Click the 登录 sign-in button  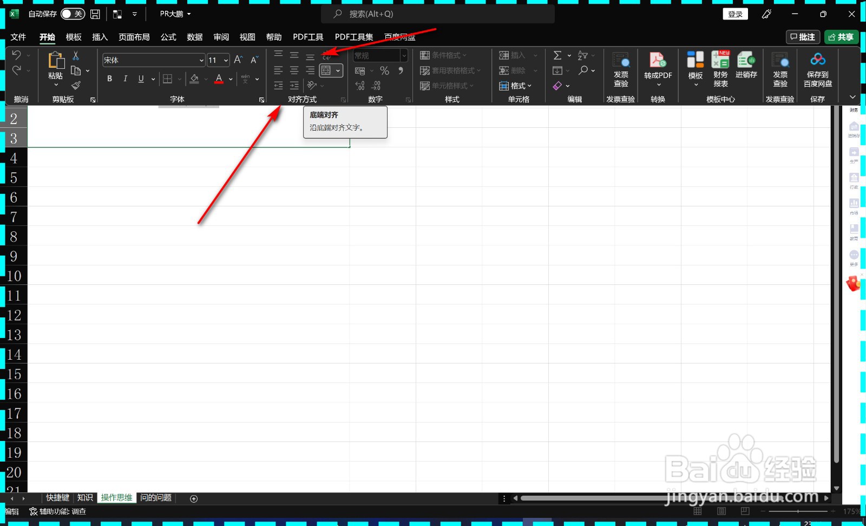pos(735,14)
